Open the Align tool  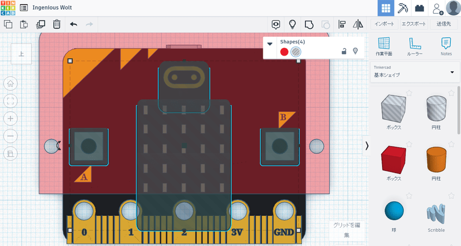point(342,24)
